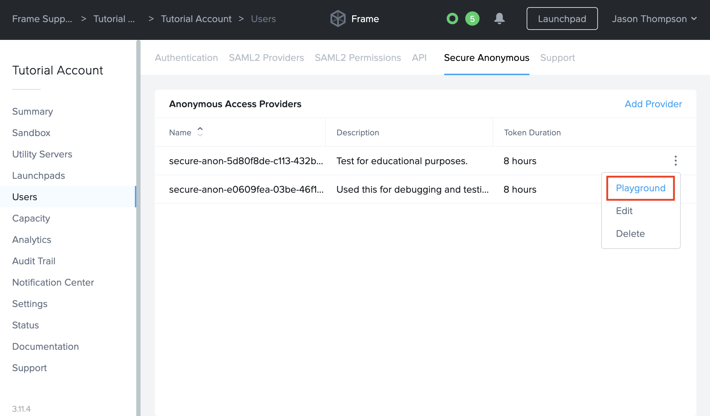
Task: Open three-dot menu for first provider
Action: click(x=675, y=161)
